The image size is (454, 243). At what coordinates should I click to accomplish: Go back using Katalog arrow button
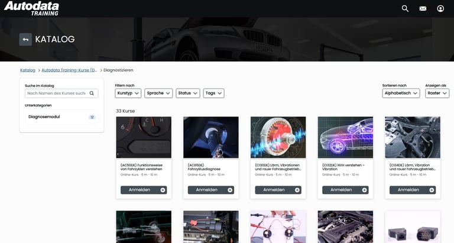click(x=25, y=40)
